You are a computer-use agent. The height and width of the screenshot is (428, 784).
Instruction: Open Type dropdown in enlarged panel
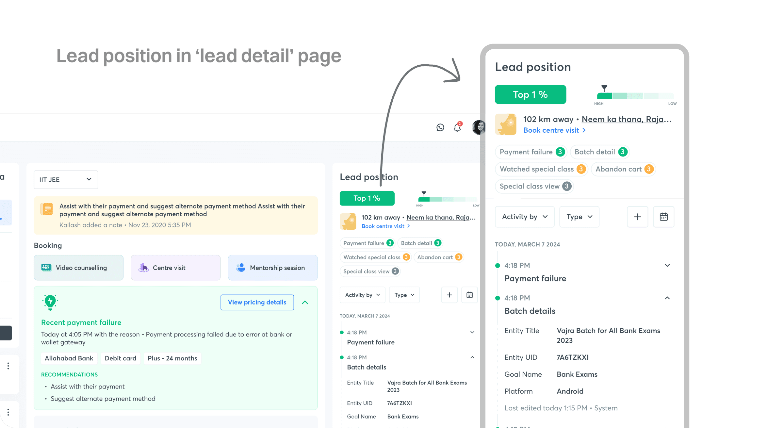(x=579, y=217)
